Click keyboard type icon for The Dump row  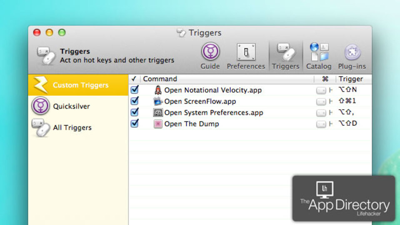321,124
